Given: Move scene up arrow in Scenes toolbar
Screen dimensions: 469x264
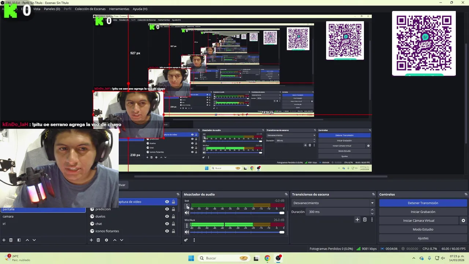Looking at the screenshot, I should coord(27,240).
